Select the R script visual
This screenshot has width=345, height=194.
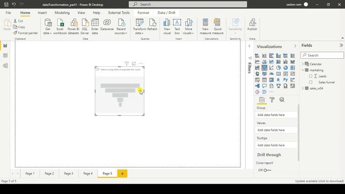(278, 80)
